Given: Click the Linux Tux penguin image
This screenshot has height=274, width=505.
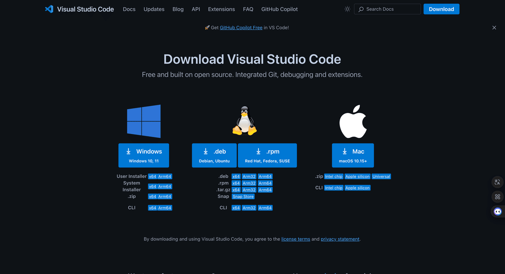Looking at the screenshot, I should (x=245, y=121).
